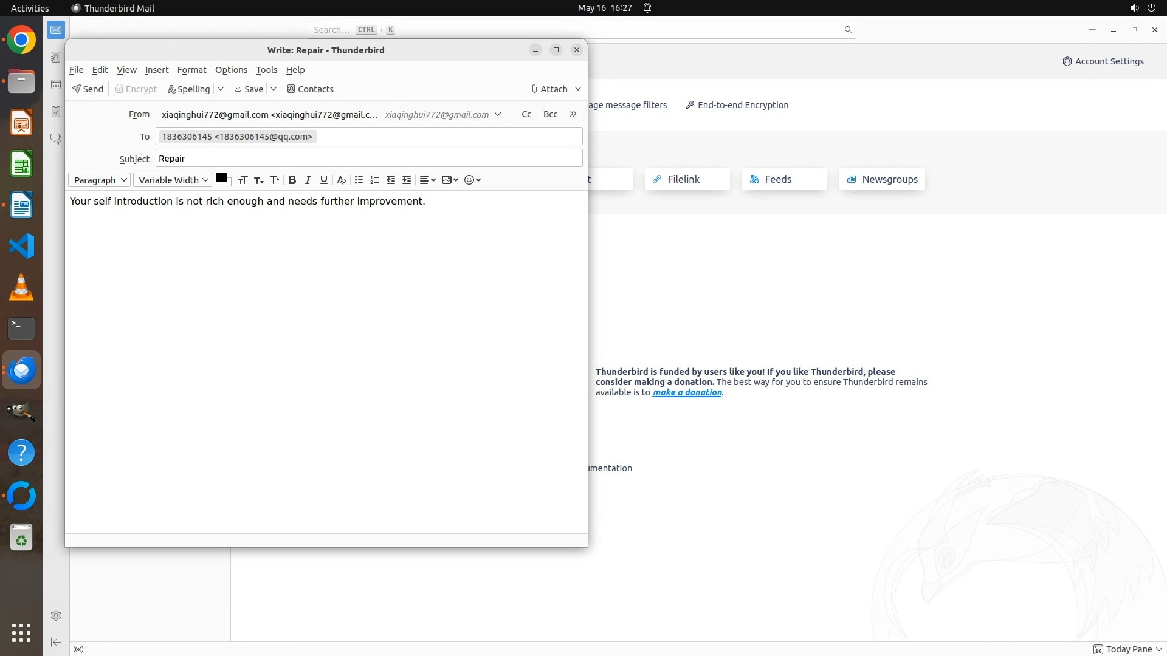The image size is (1167, 656).
Task: Click the decrease indent (outdent) icon
Action: point(391,180)
